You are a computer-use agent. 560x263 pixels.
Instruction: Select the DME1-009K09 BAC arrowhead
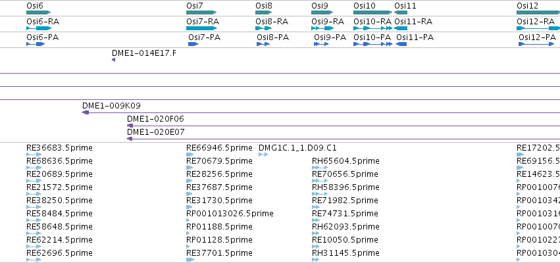[86, 112]
